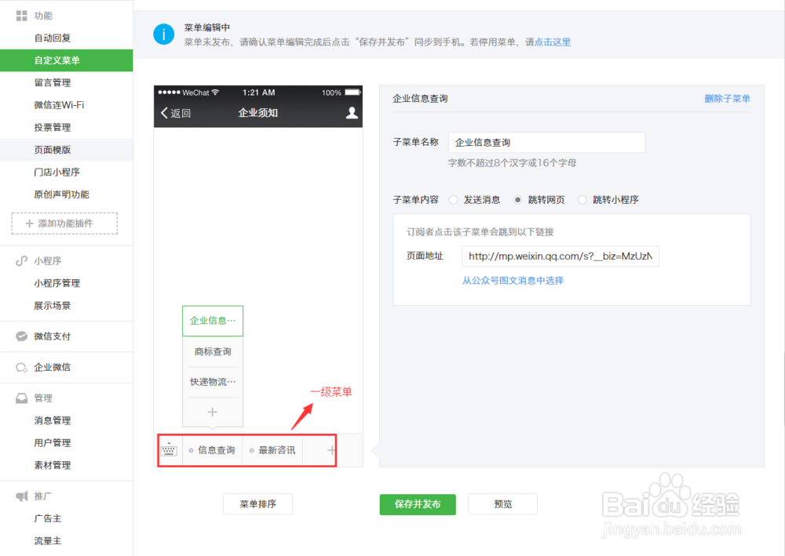The height and width of the screenshot is (556, 785).
Task: Click the 功能 grid icon in sidebar
Action: [x=21, y=16]
